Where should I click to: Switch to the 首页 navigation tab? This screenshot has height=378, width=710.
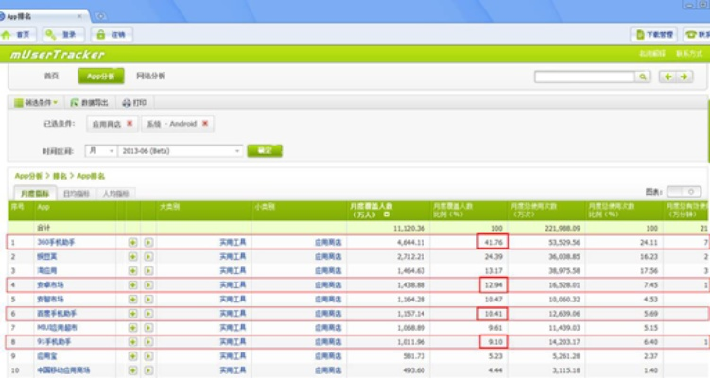(x=51, y=76)
